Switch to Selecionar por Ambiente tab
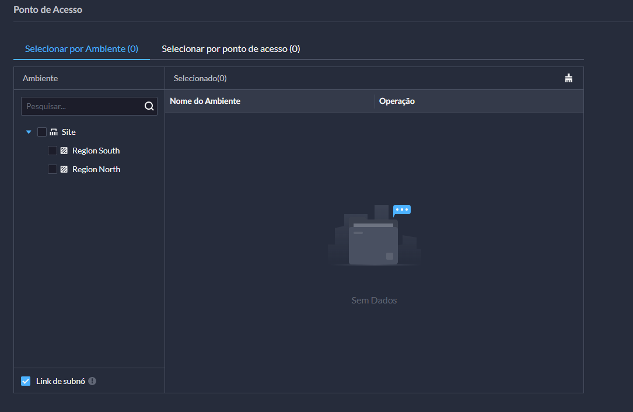 tap(82, 49)
